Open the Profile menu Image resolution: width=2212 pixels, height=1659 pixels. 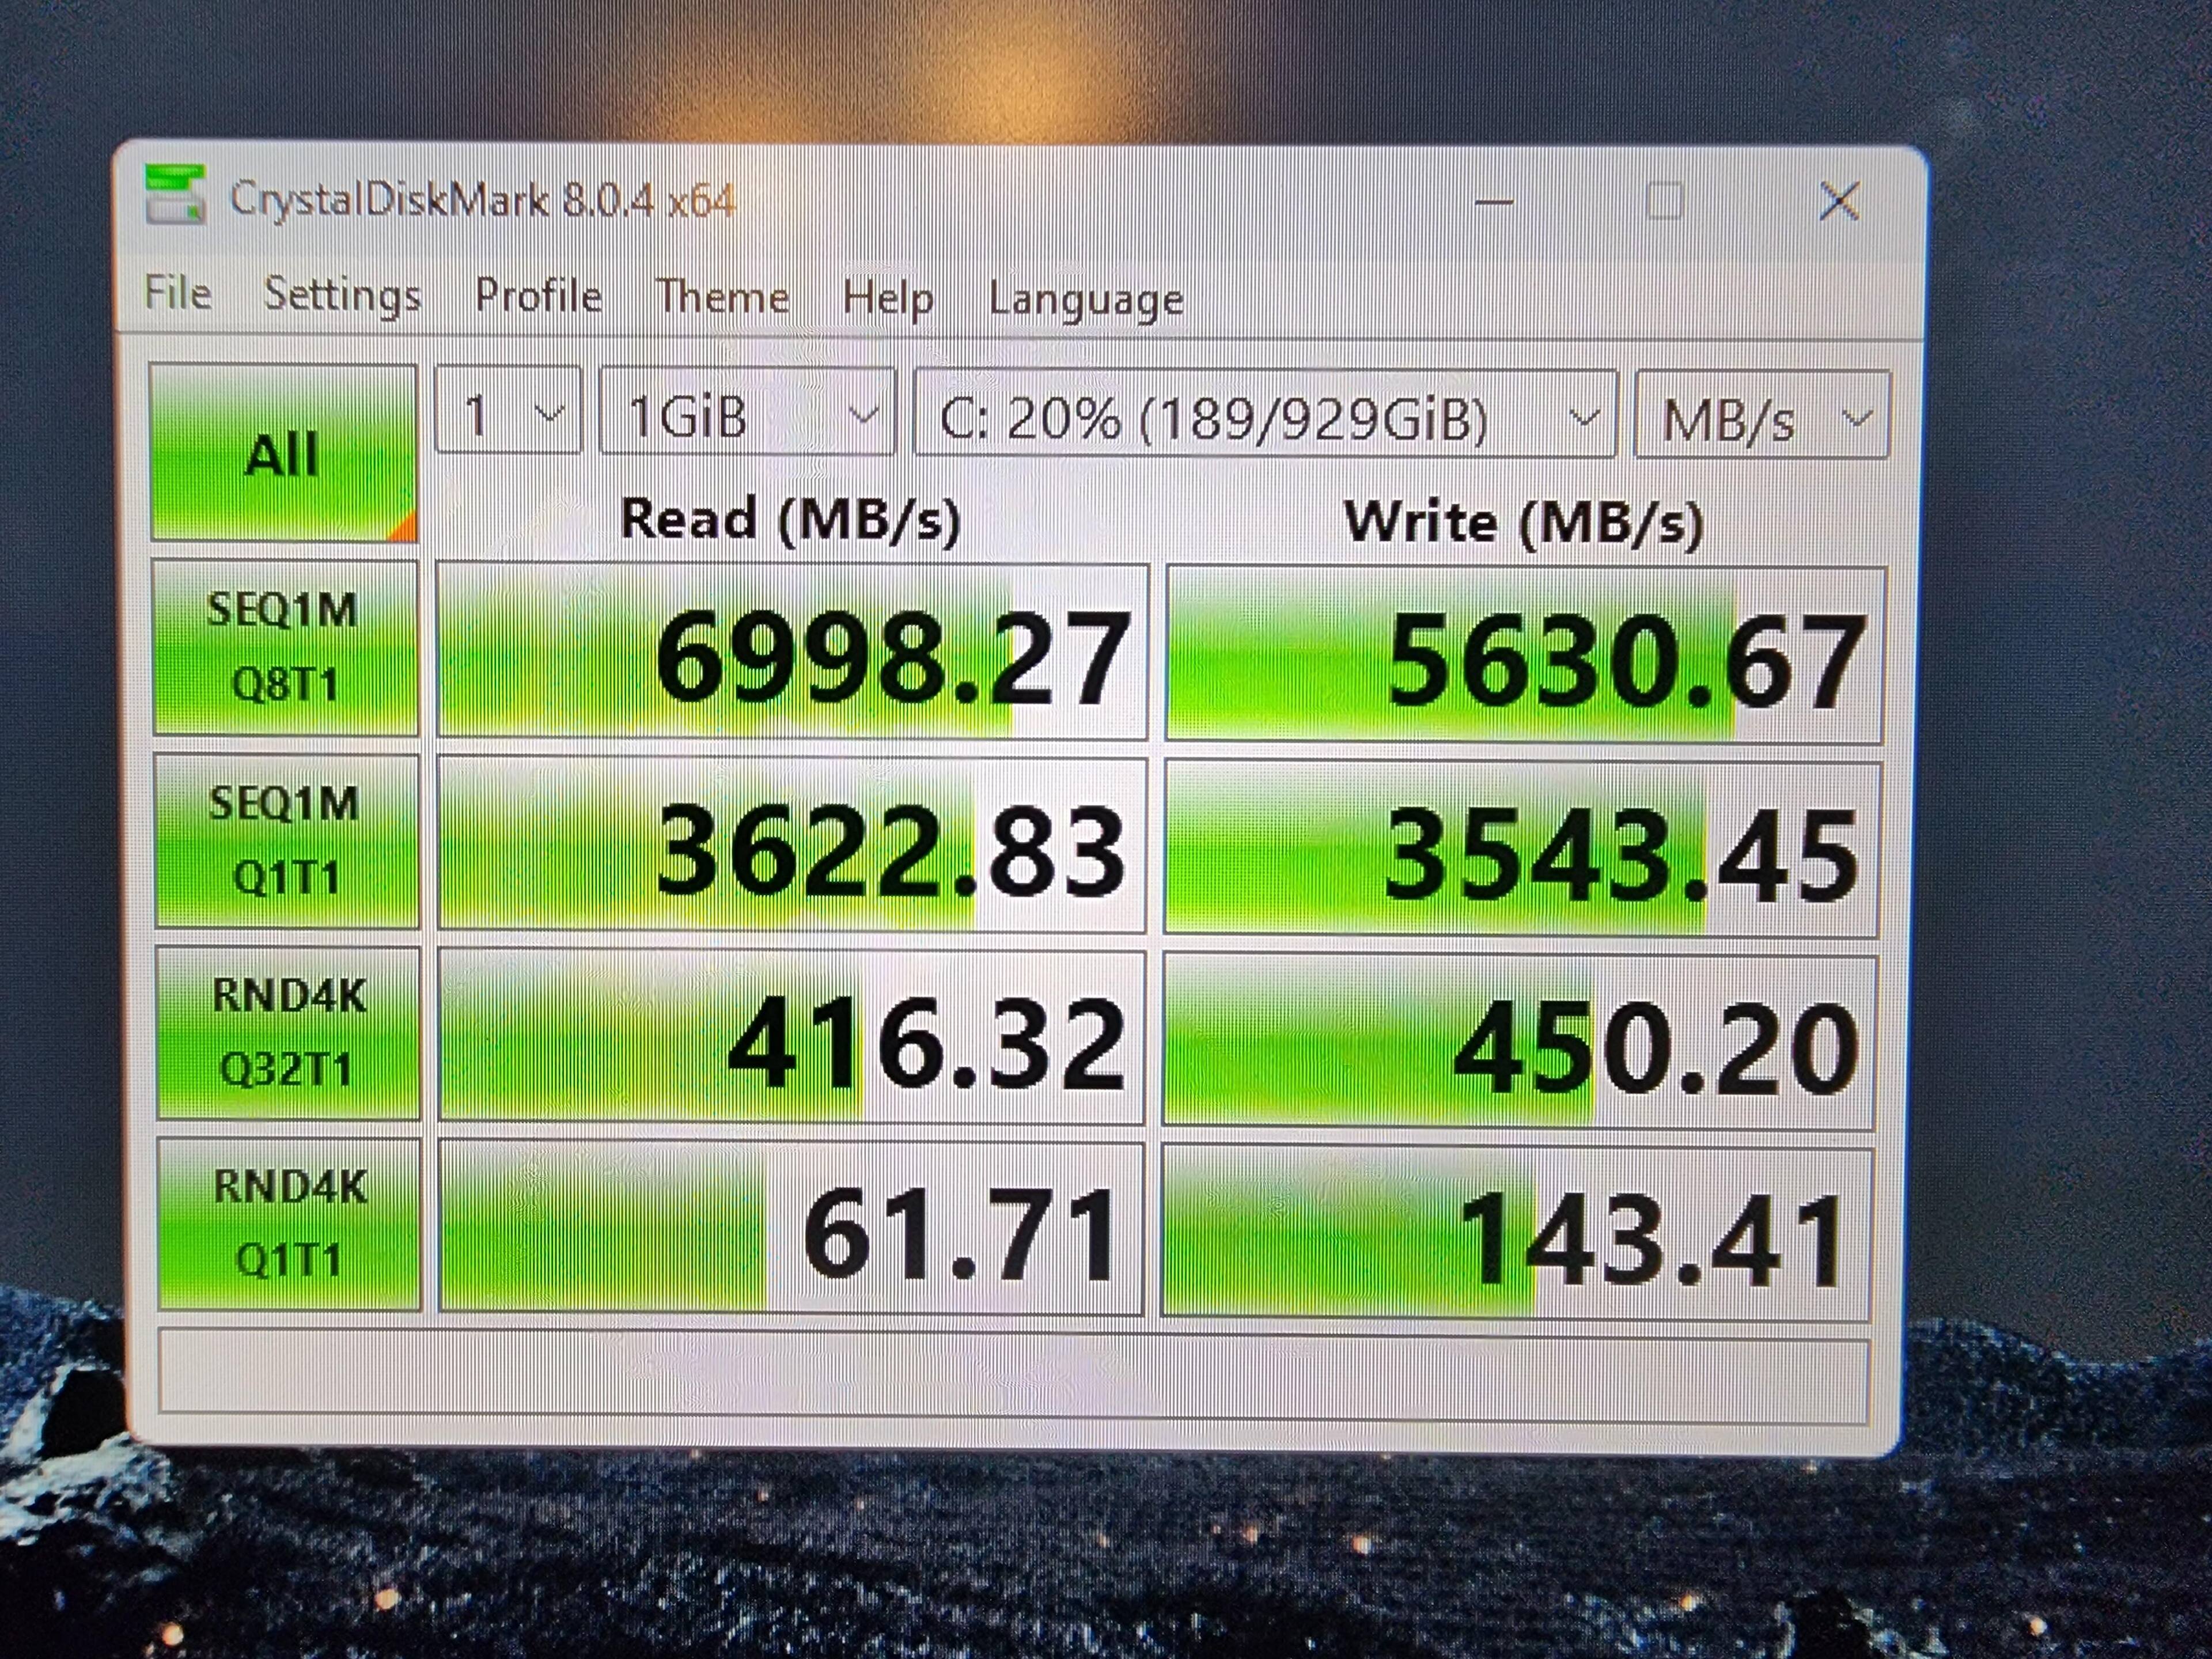coord(538,296)
